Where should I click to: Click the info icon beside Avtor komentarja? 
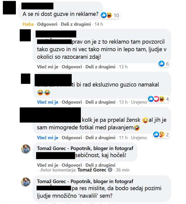coord(110,170)
